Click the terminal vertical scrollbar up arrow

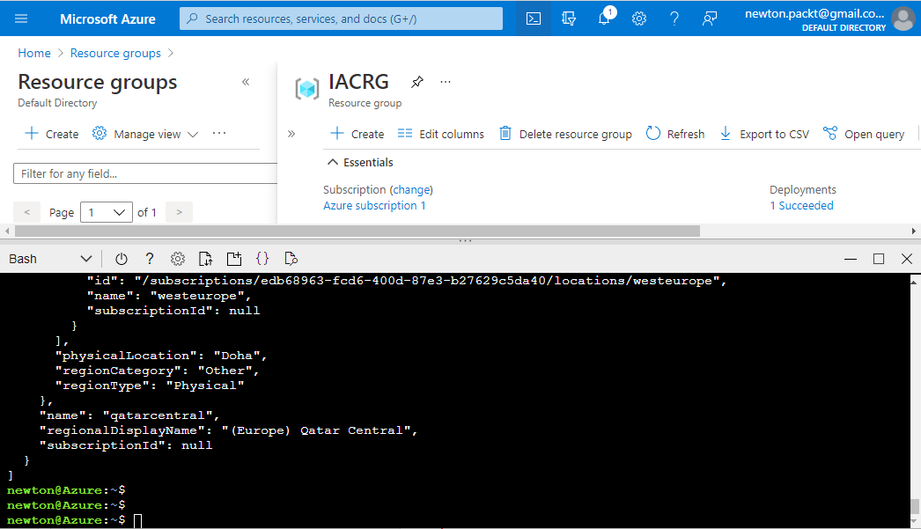coord(915,282)
